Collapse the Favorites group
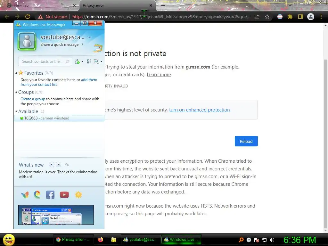Screen dimensions: 328x246 [16, 73]
